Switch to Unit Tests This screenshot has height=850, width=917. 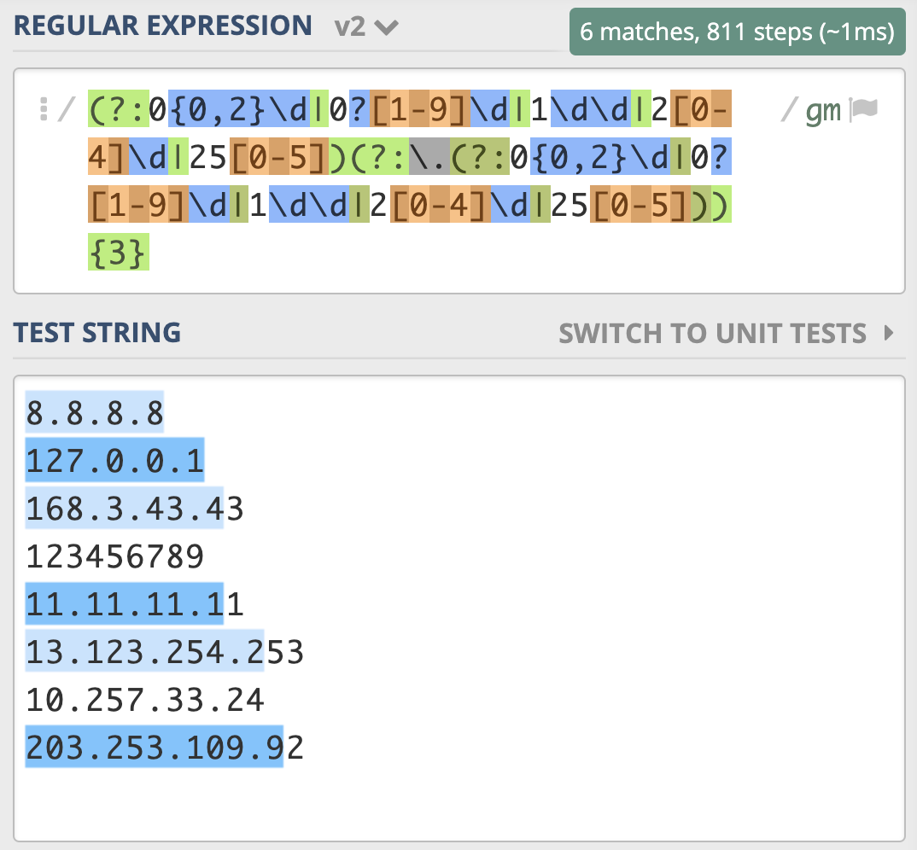pos(712,333)
